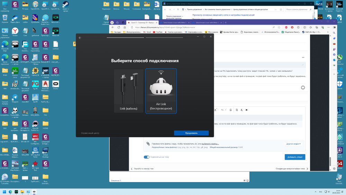Open the IL-2 launcher desktop shortcut

329,7
